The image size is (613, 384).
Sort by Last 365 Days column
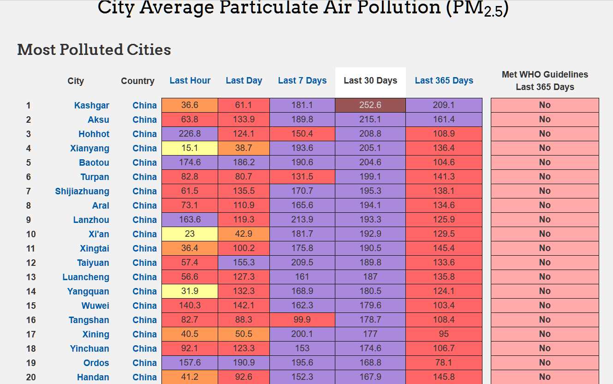pyautogui.click(x=444, y=81)
